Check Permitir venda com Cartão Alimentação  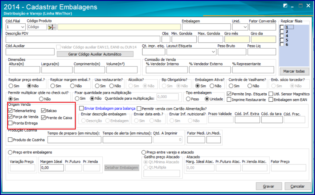pos(139,109)
